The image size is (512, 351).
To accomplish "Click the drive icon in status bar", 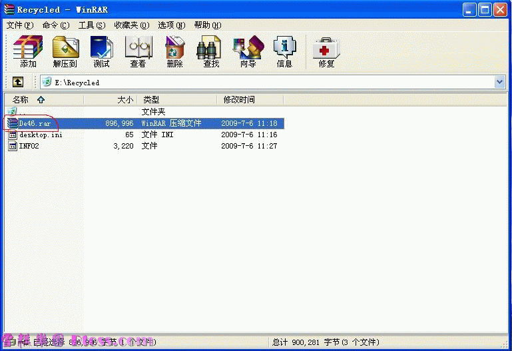I will (x=12, y=342).
